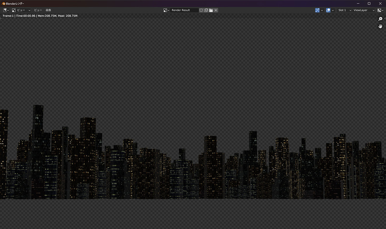Screen dimensions: 386x229
Task: Expand the overlay options arrow
Action: pyautogui.click(x=333, y=10)
